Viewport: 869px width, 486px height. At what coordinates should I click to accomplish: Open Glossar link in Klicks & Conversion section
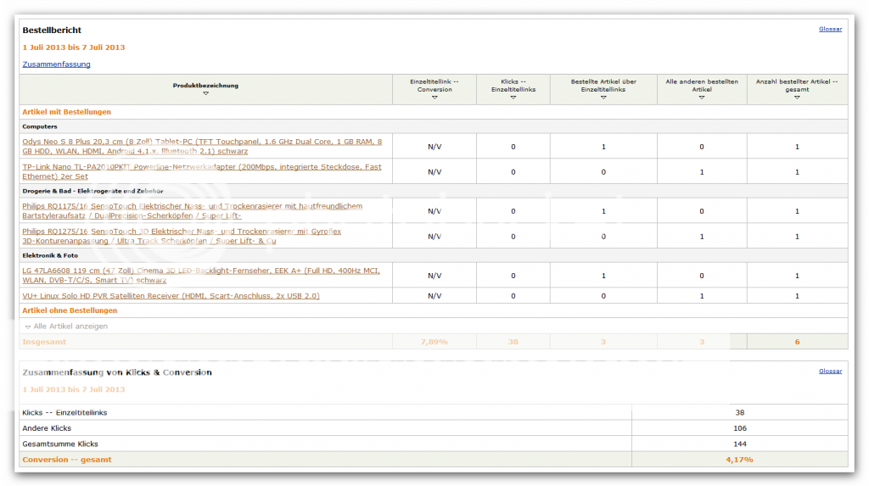pos(830,371)
